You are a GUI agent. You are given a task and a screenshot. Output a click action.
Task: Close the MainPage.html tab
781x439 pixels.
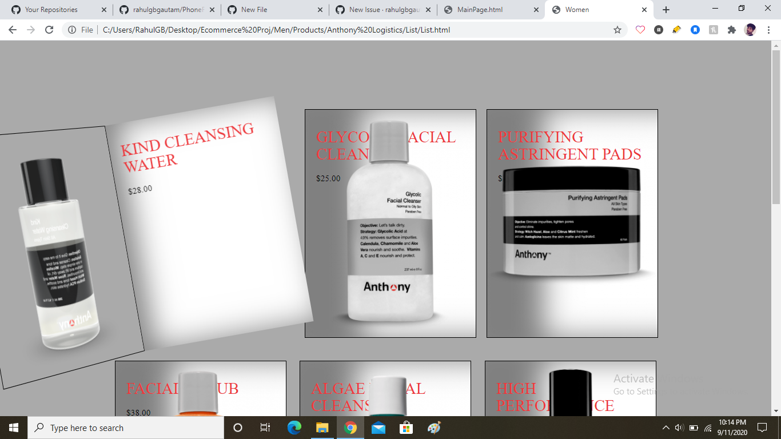click(536, 10)
